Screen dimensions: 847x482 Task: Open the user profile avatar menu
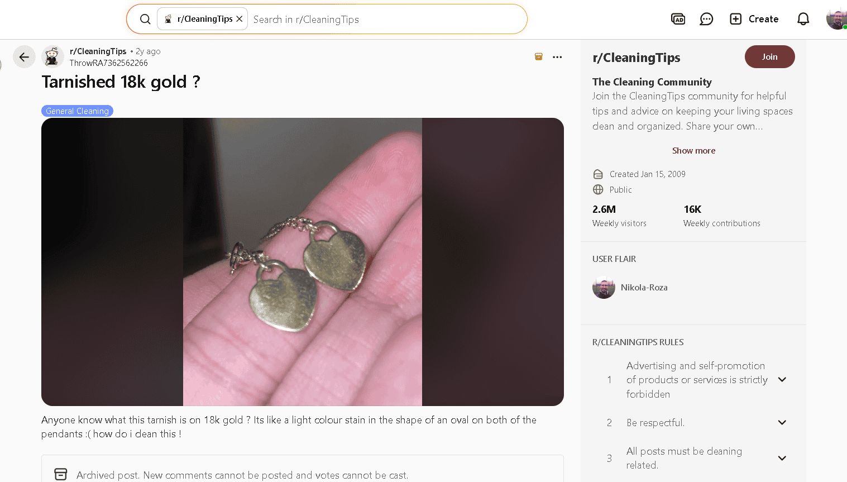pos(836,19)
